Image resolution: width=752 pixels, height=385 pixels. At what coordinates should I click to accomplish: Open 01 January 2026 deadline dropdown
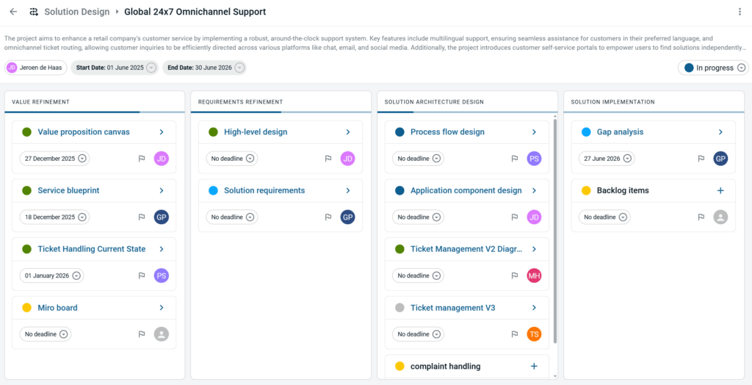click(52, 276)
